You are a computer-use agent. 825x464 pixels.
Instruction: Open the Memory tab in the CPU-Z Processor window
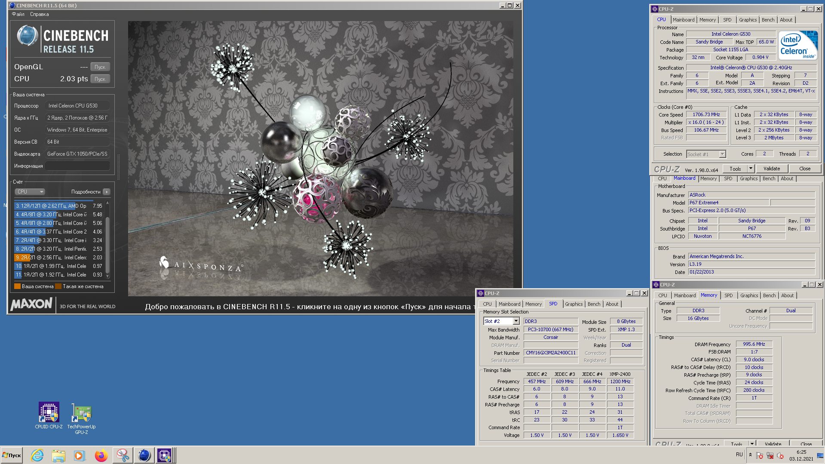coord(708,20)
